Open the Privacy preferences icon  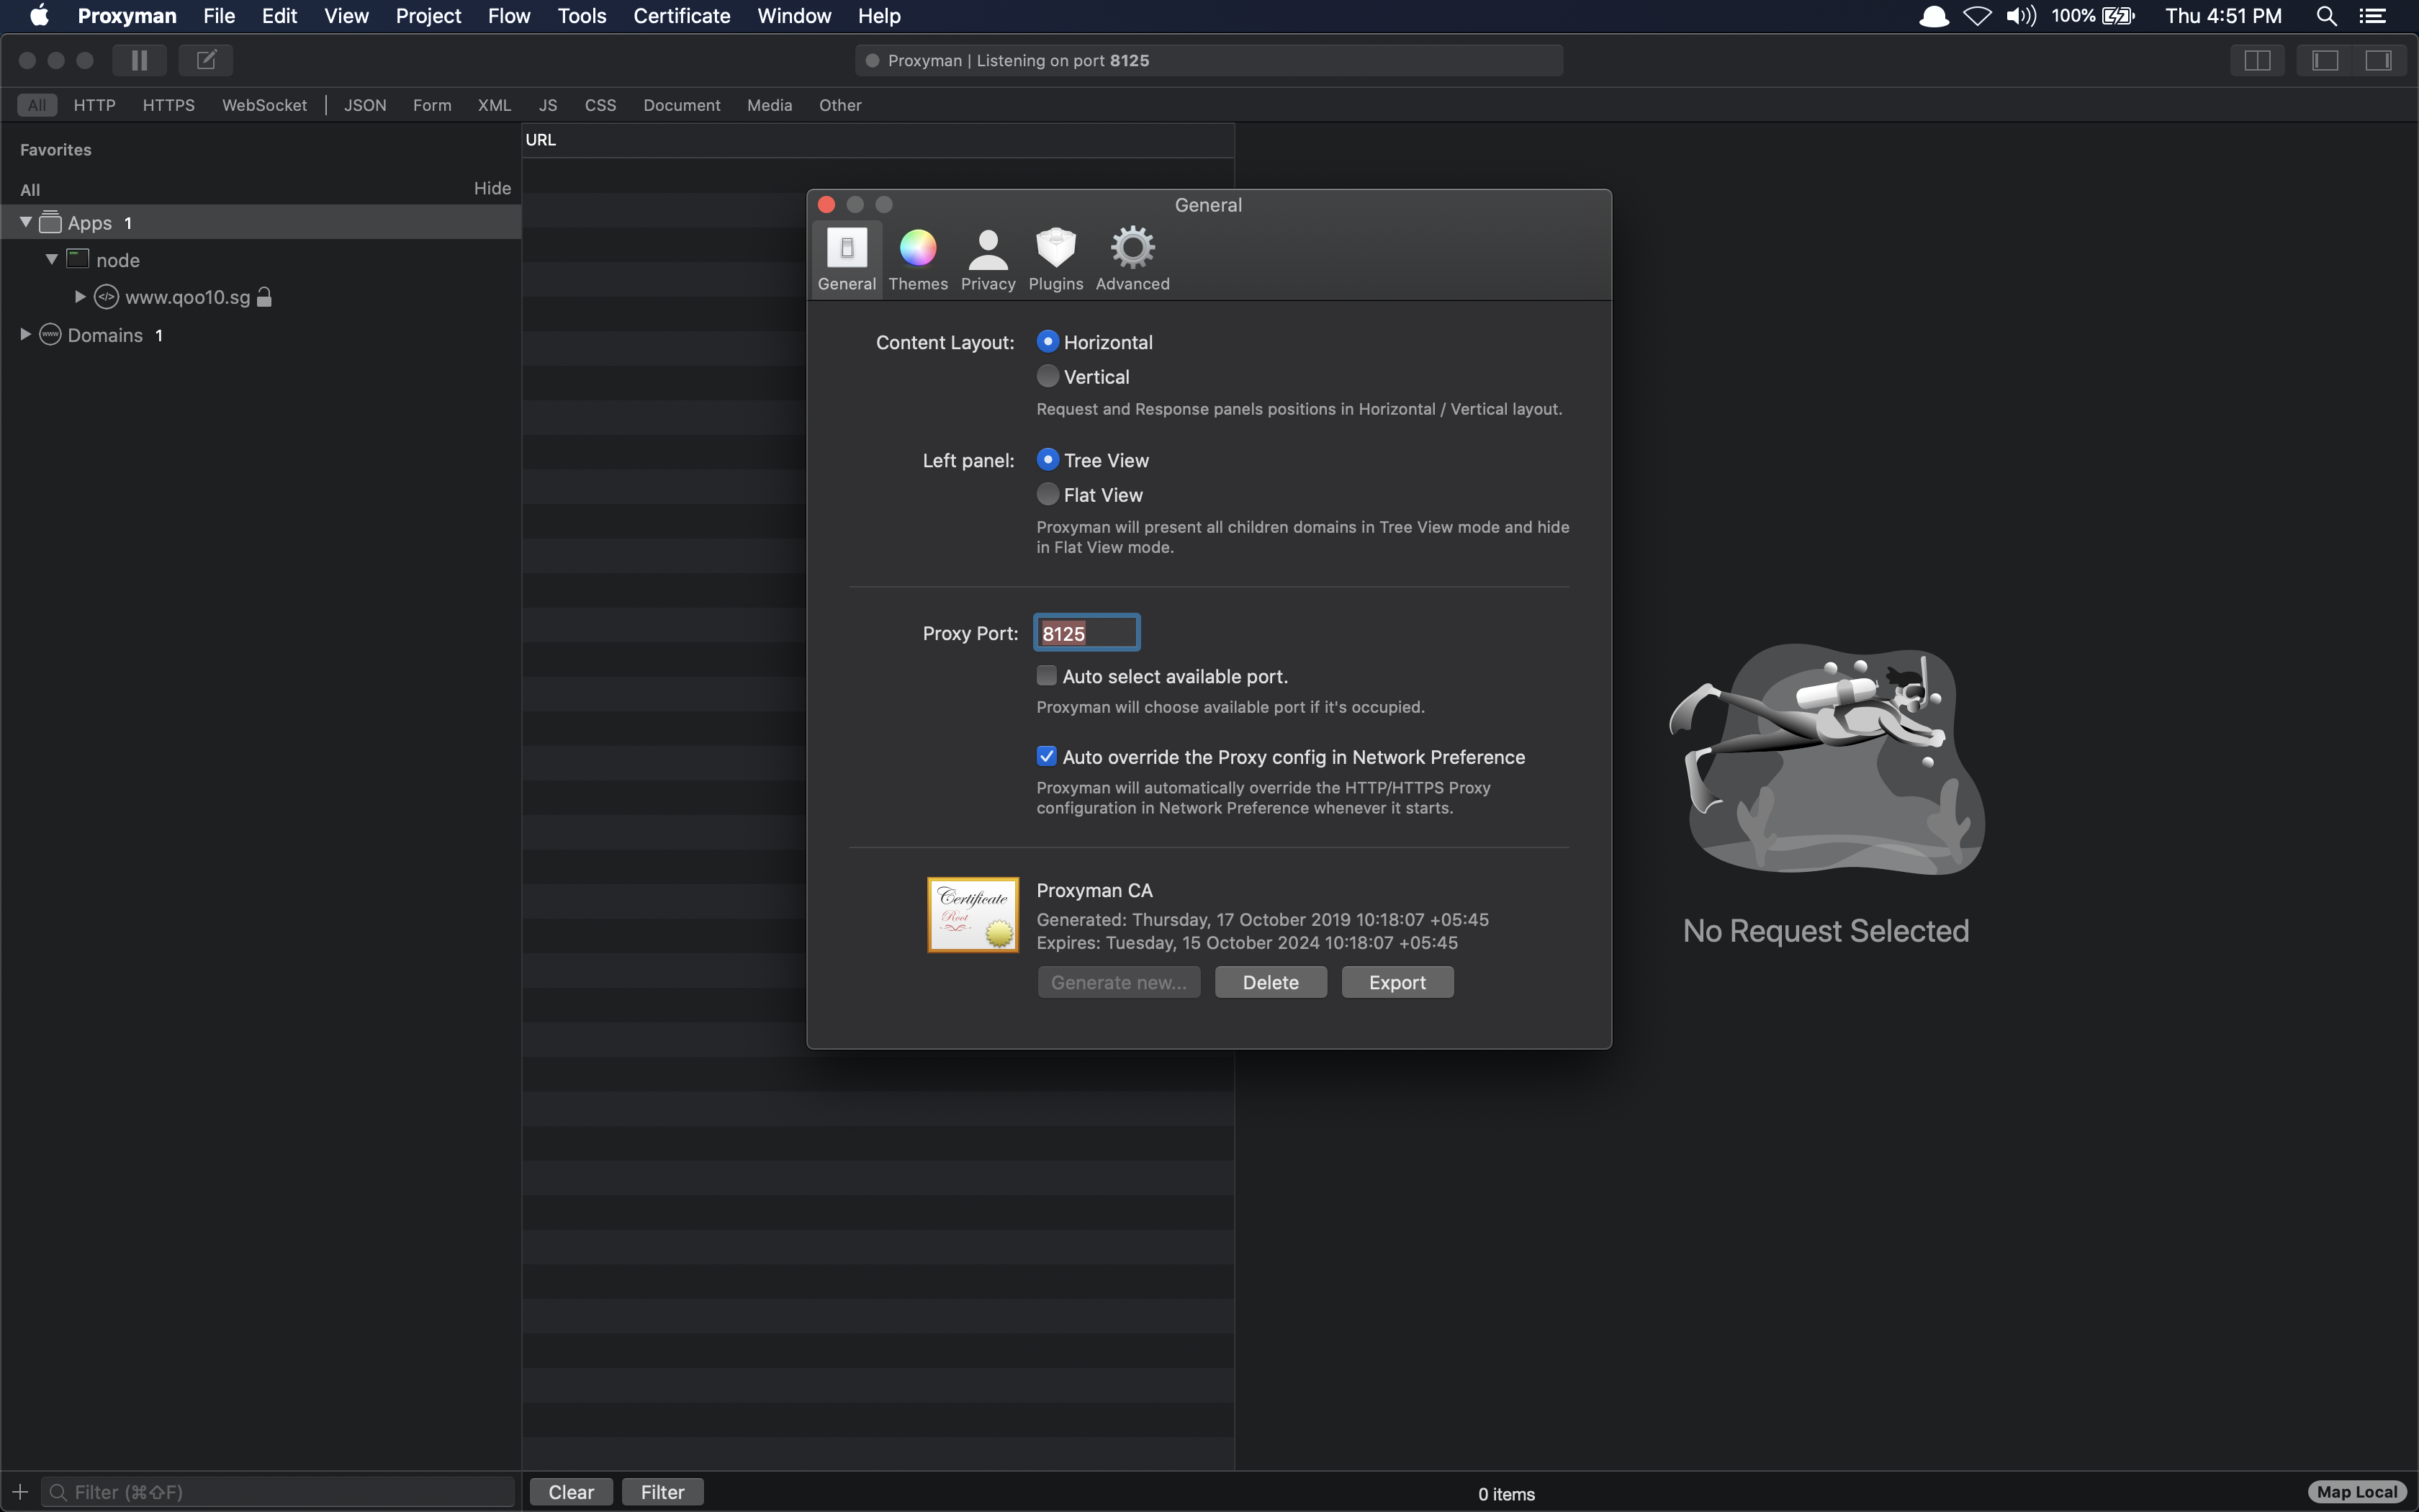988,258
